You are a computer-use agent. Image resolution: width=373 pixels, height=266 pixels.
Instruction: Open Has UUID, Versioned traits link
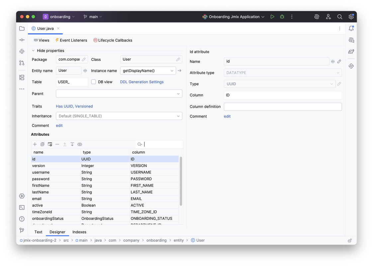(74, 106)
